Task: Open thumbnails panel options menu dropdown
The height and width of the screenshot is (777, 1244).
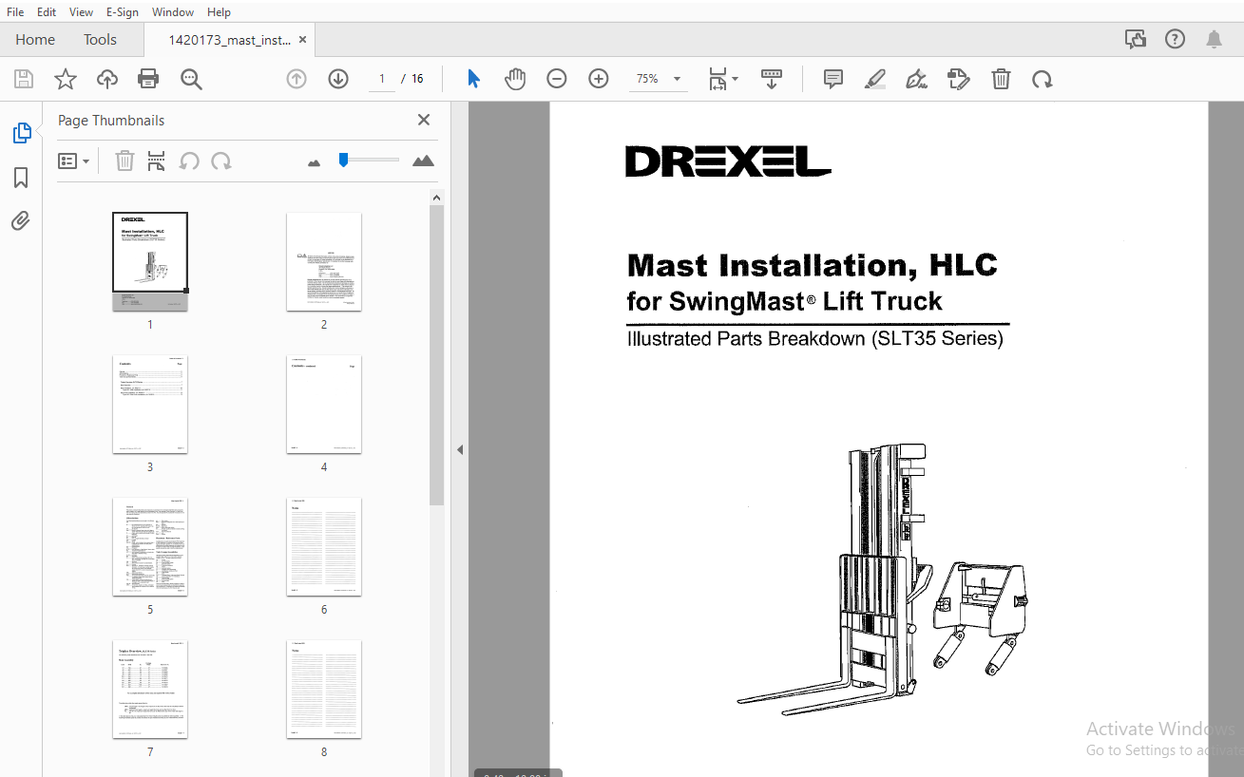Action: [x=74, y=161]
